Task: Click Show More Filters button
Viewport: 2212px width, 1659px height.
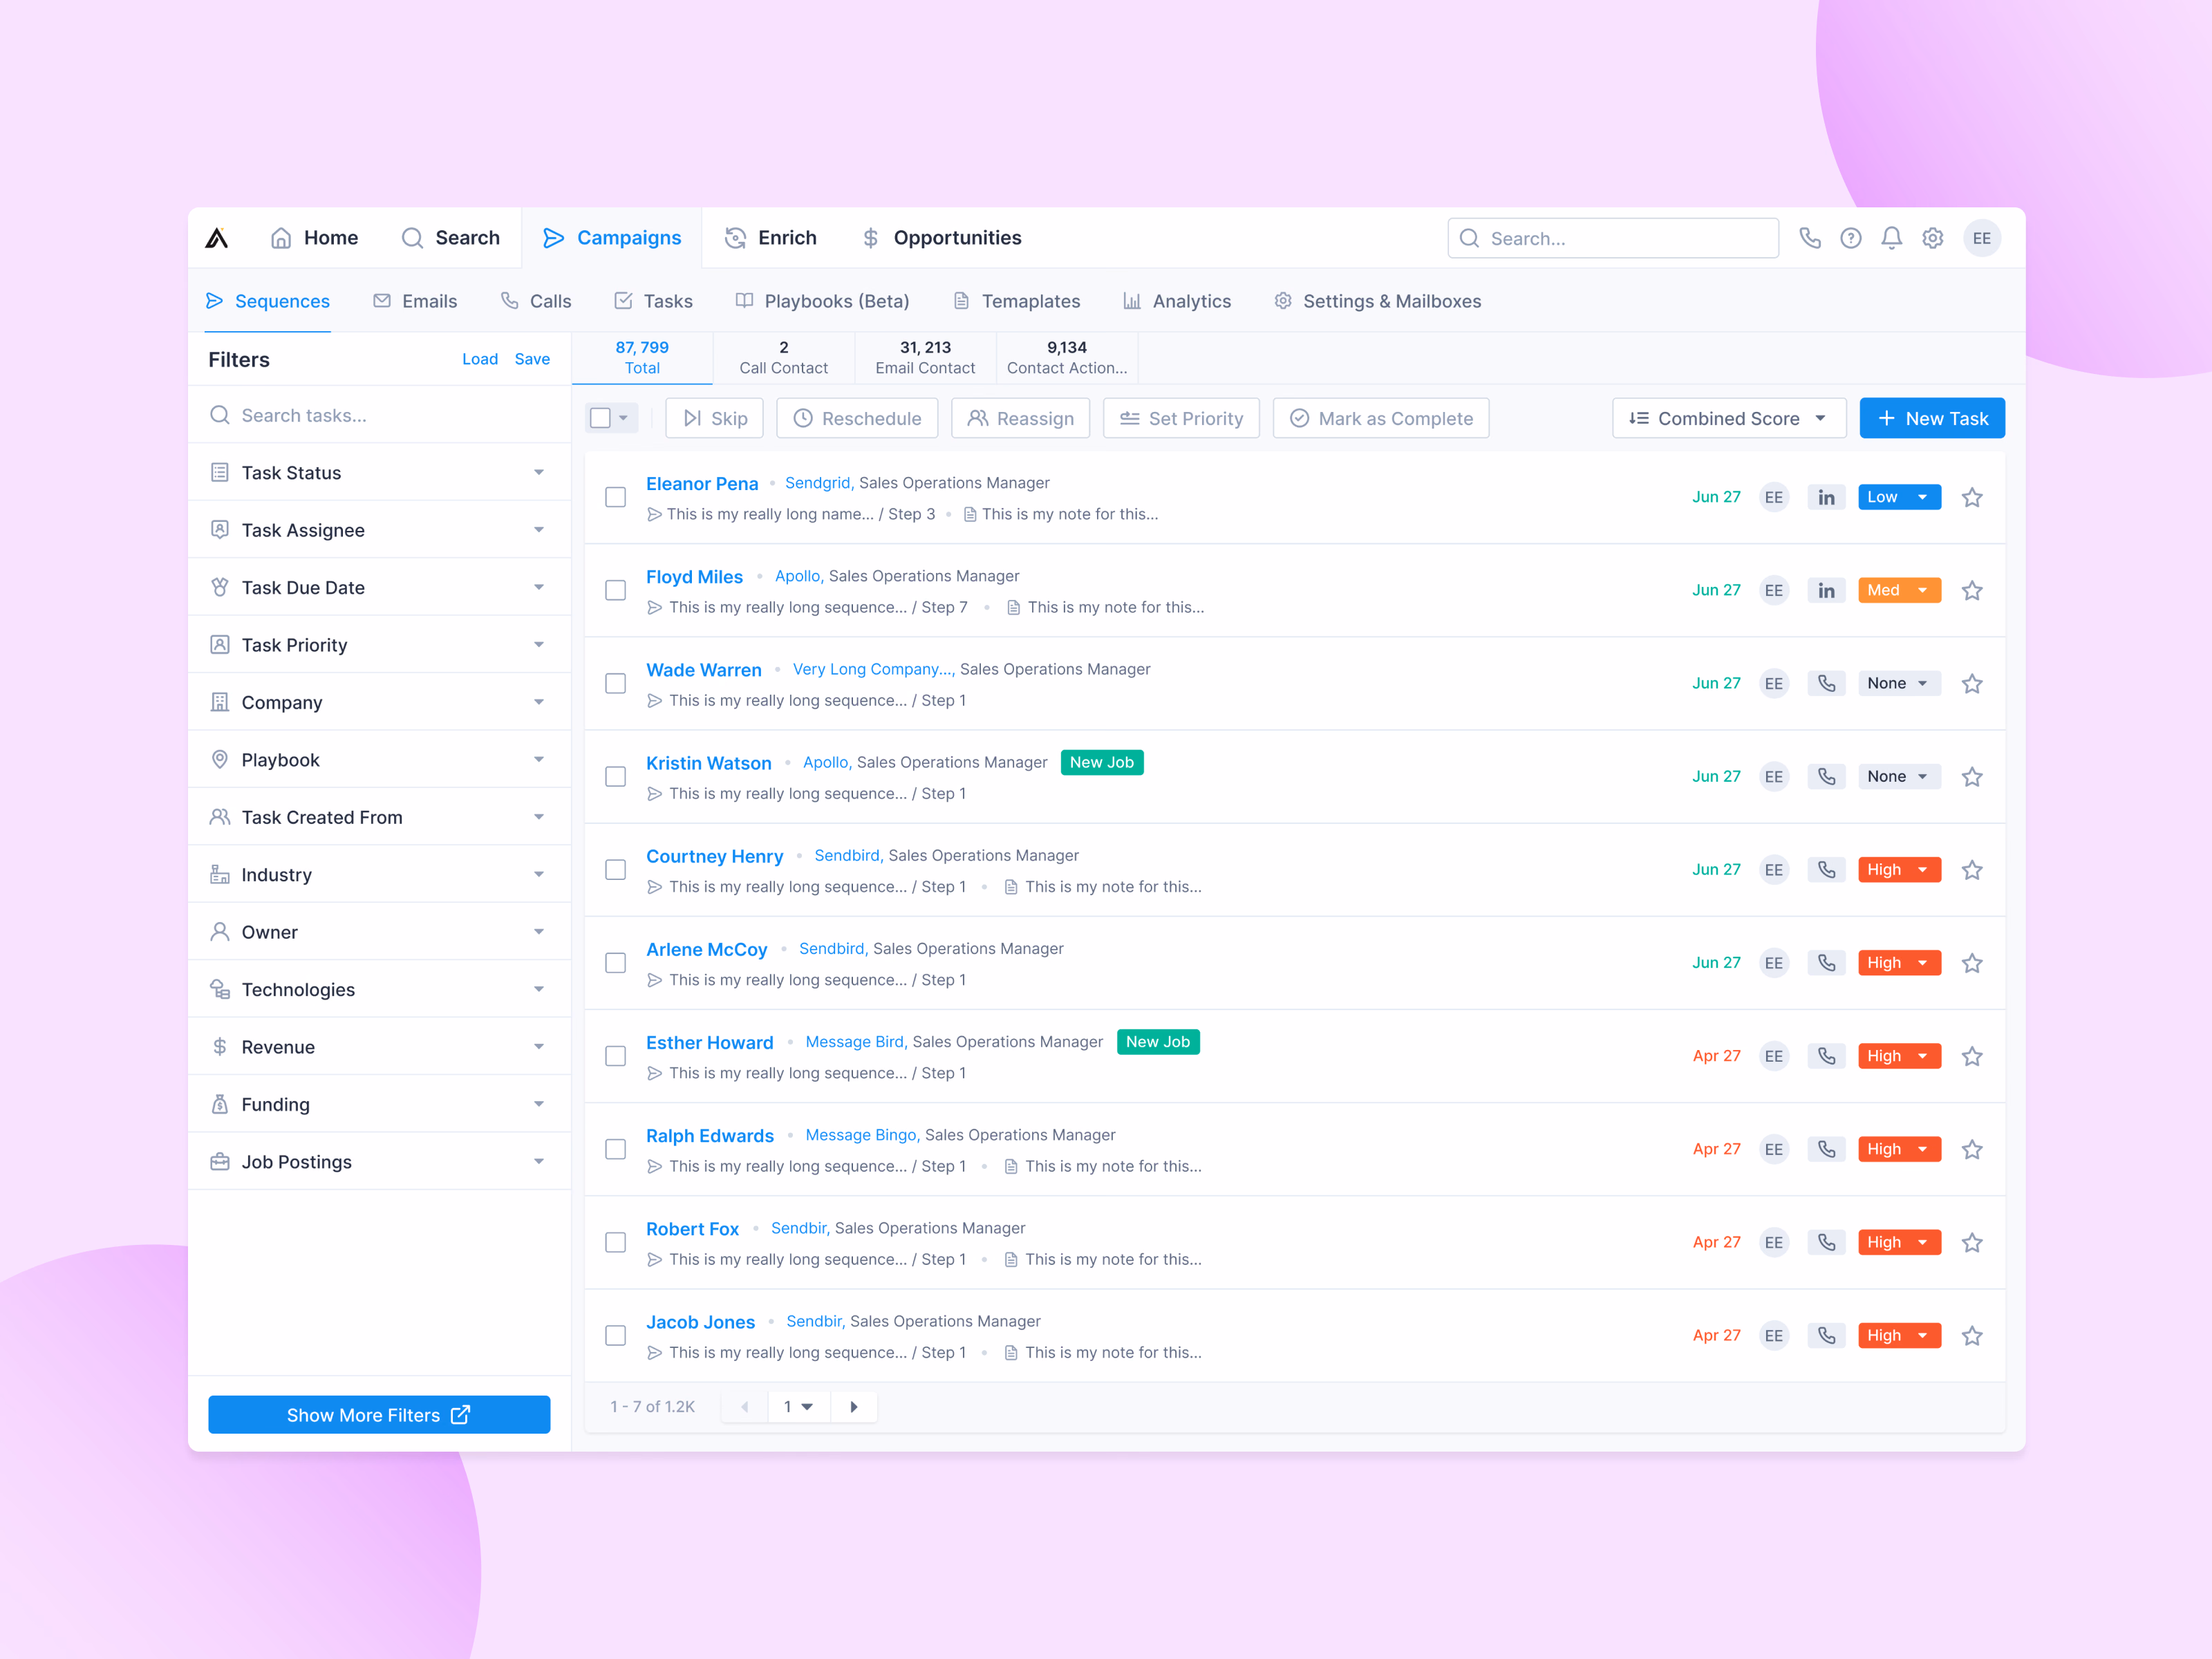Action: pyautogui.click(x=379, y=1415)
